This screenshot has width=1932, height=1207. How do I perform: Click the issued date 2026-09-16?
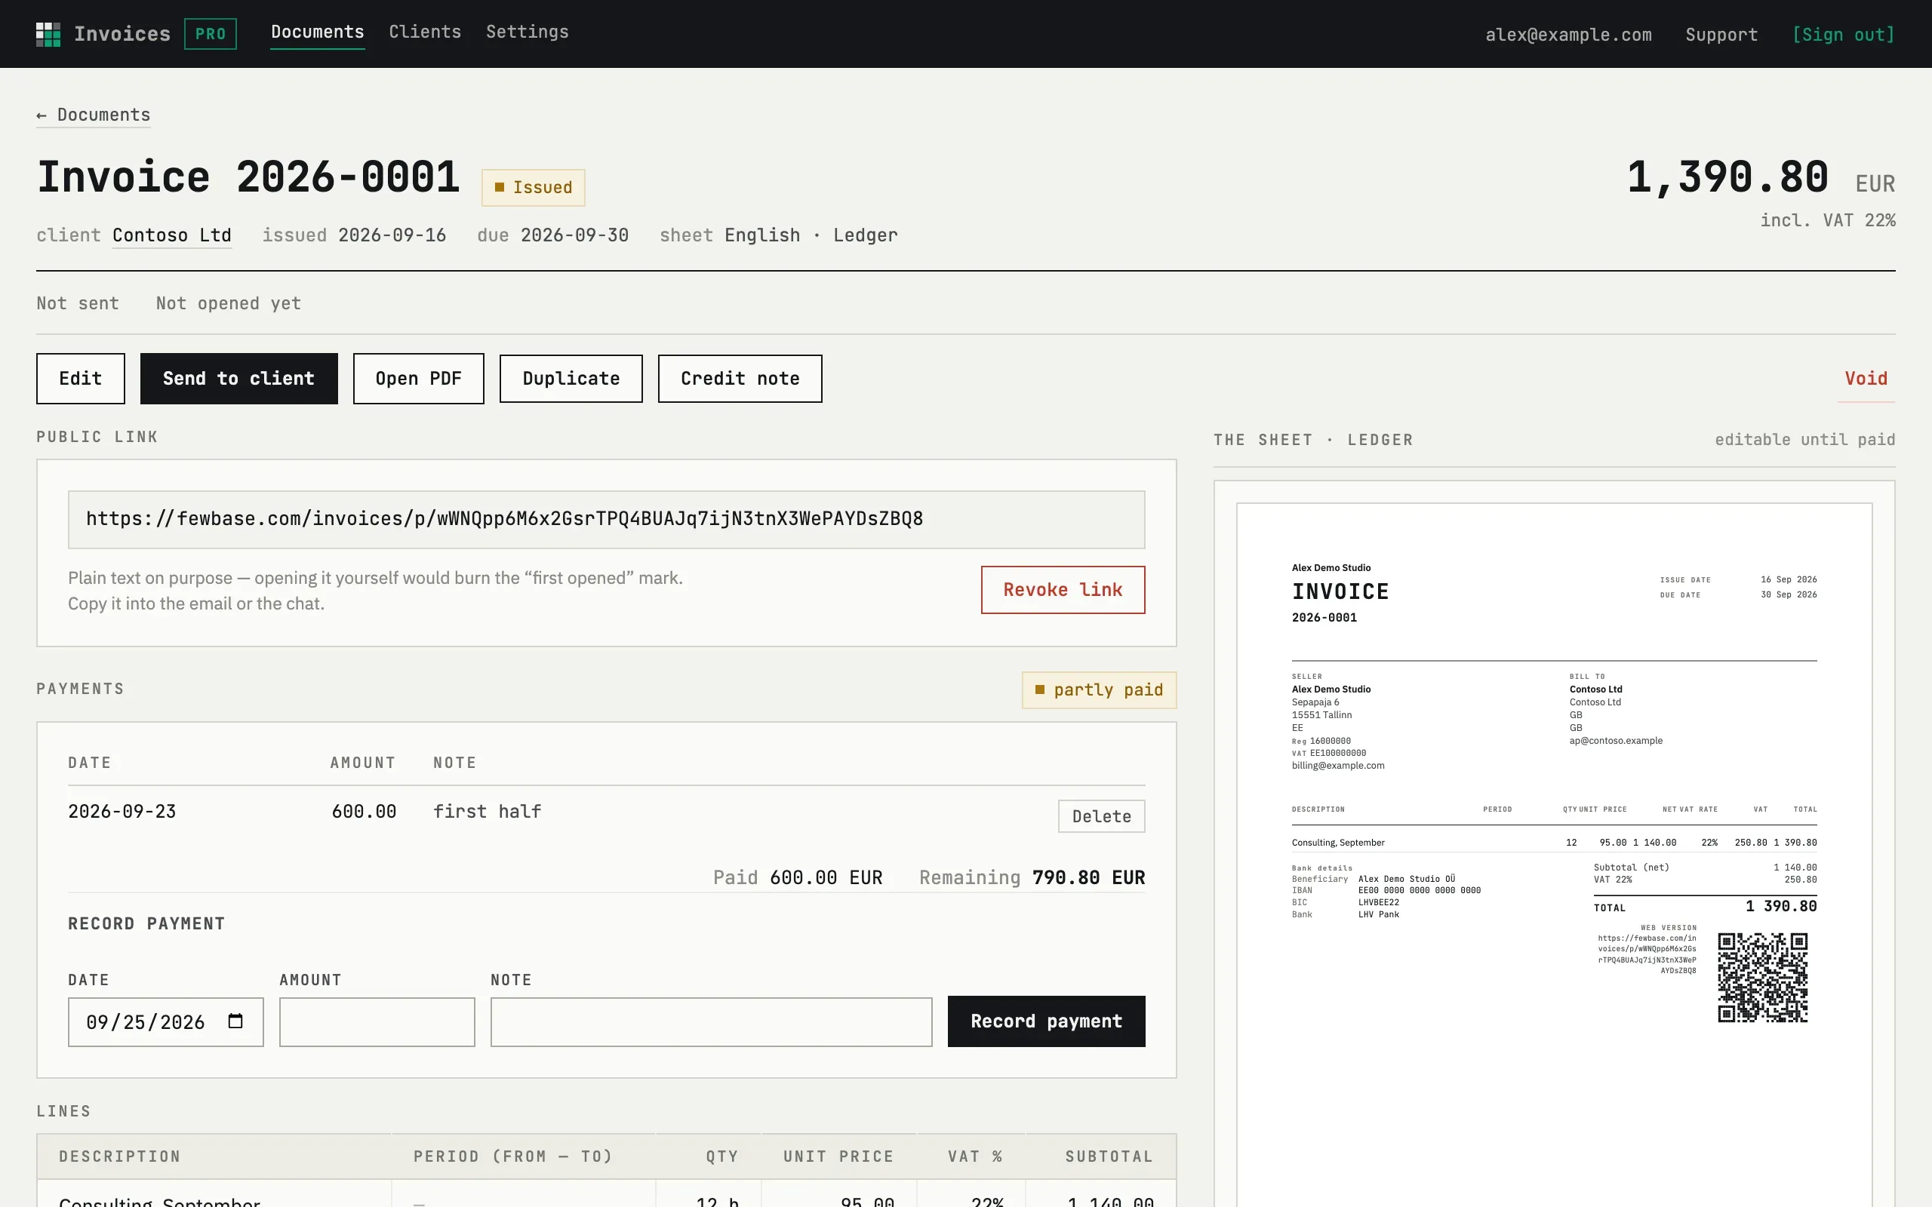click(x=392, y=235)
